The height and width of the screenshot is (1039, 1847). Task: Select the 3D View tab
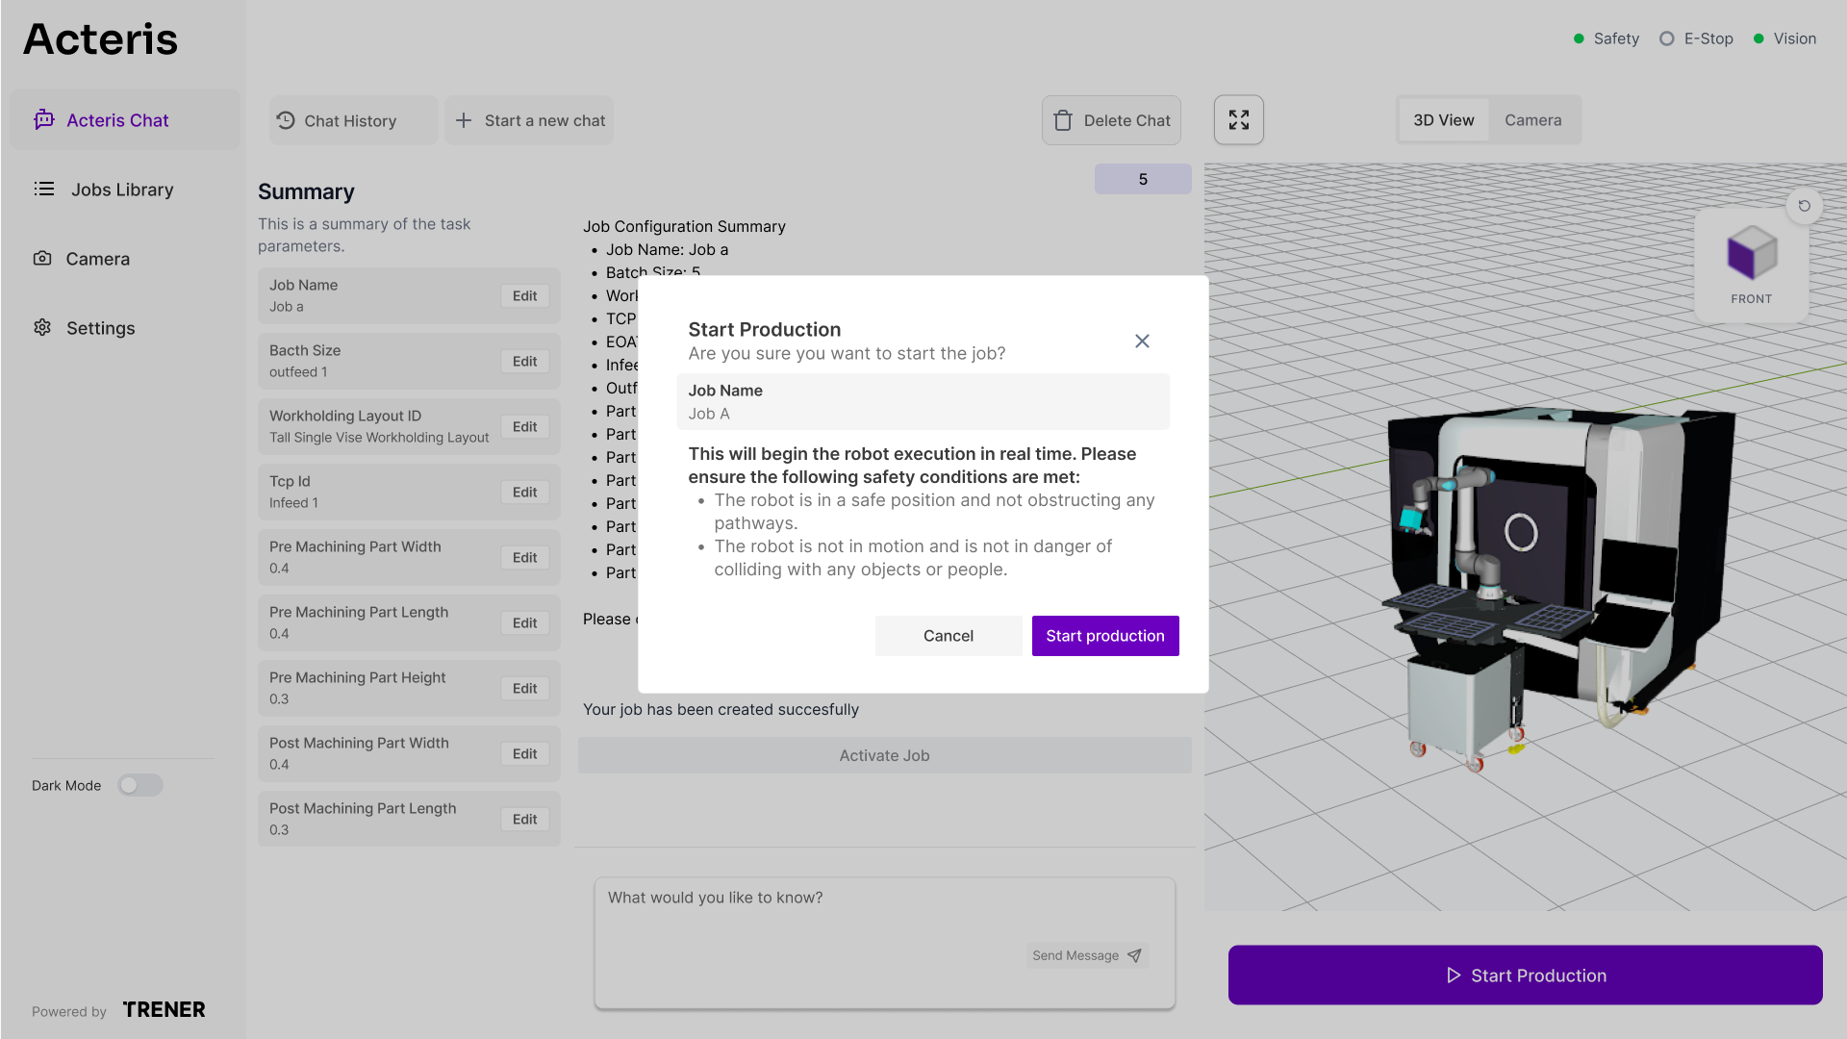pos(1442,119)
